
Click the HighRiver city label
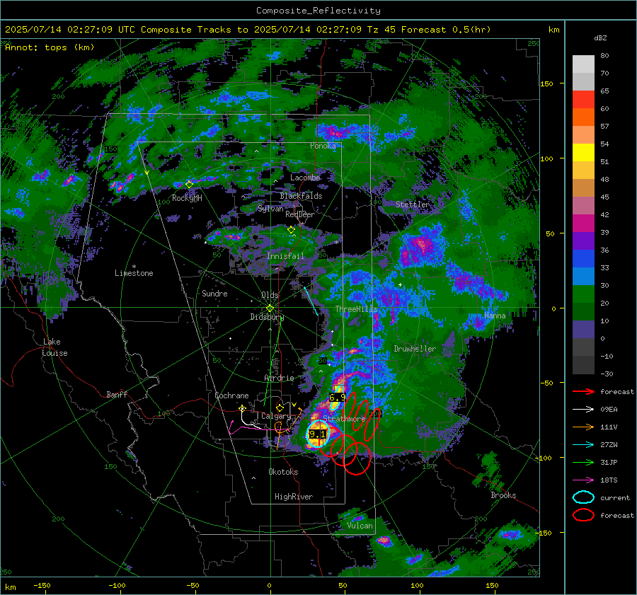click(x=294, y=497)
